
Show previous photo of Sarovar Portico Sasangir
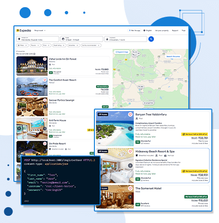coord(19,107)
